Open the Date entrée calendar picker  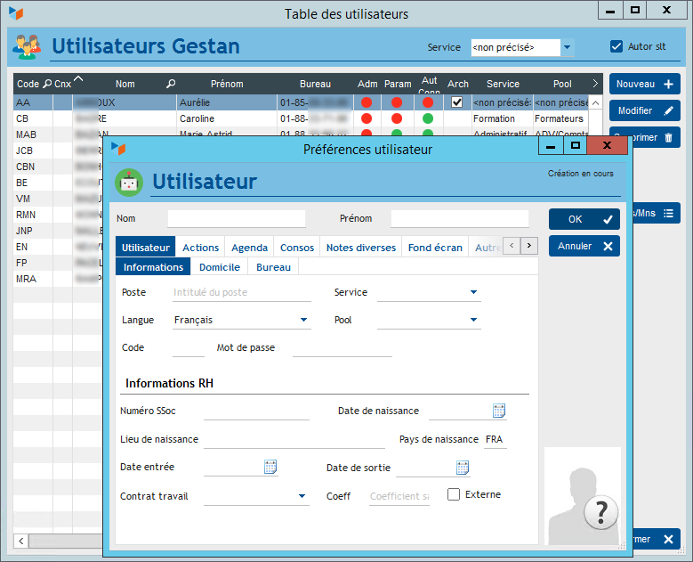pyautogui.click(x=270, y=467)
